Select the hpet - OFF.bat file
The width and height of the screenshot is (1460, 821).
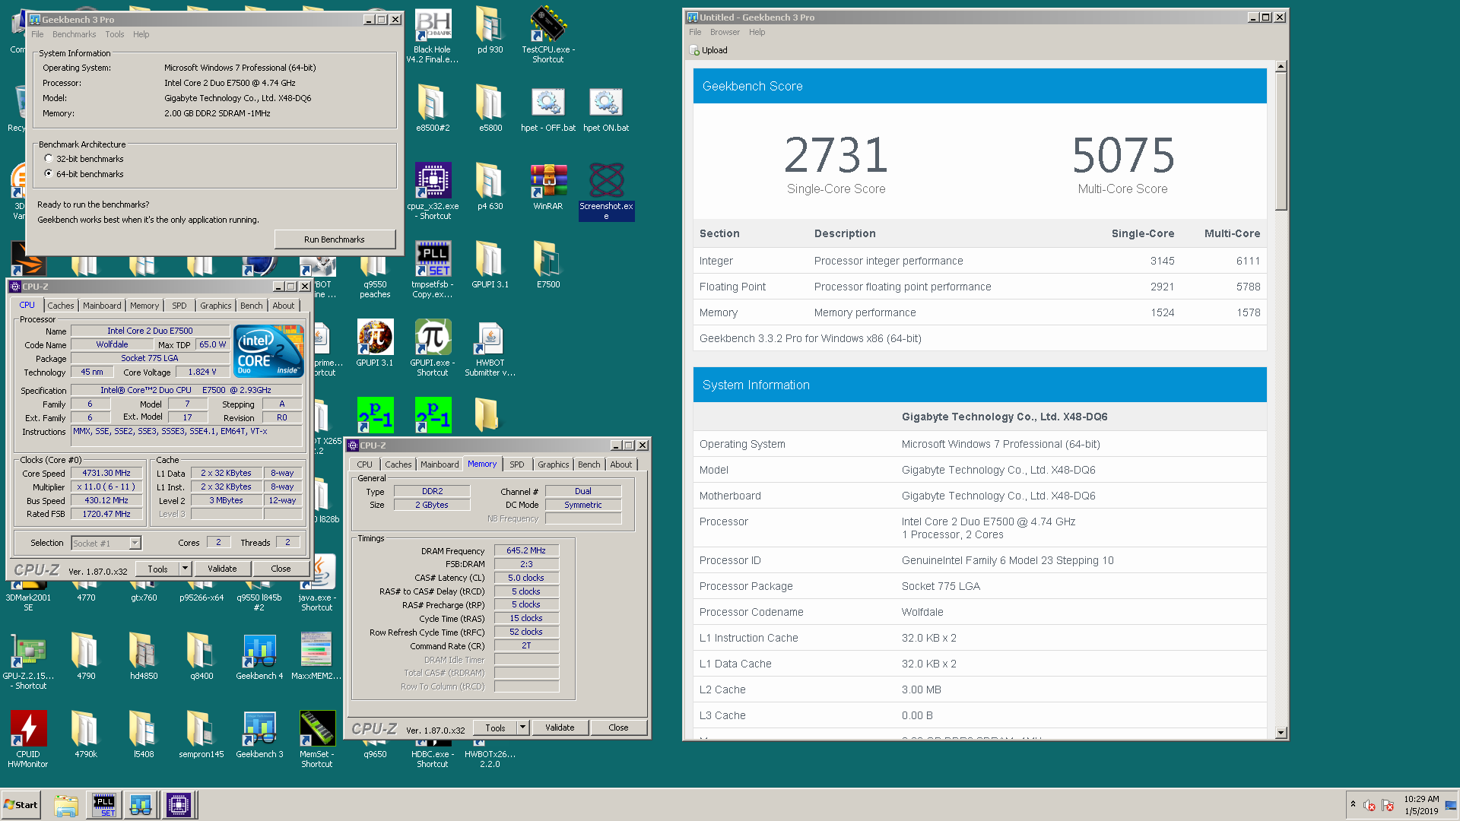pyautogui.click(x=548, y=109)
